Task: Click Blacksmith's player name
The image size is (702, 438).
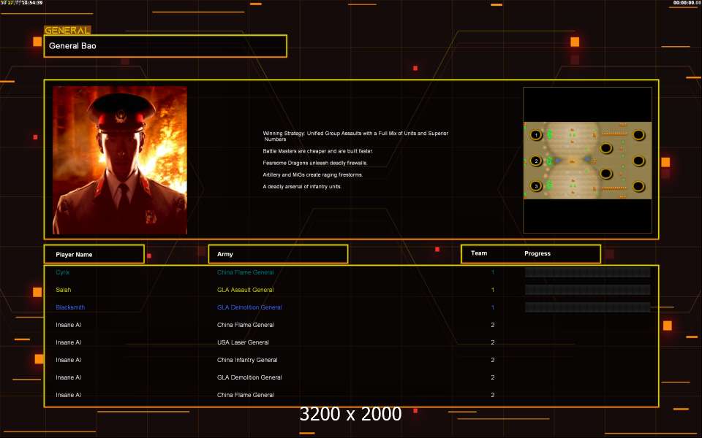Action: (70, 307)
